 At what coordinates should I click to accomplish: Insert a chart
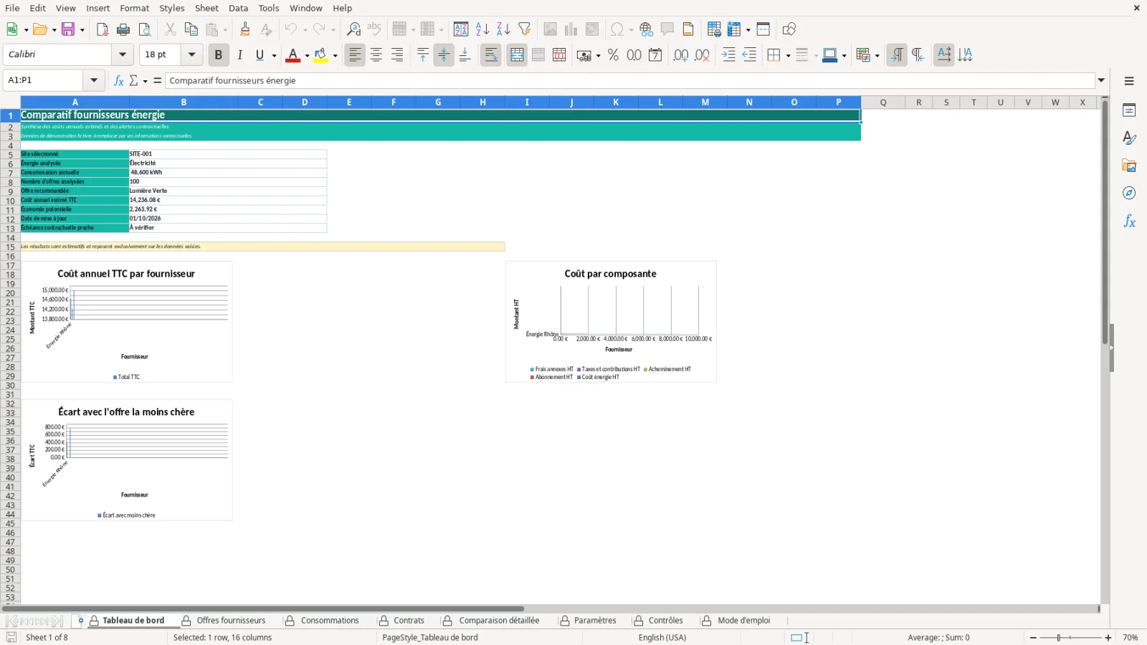571,29
